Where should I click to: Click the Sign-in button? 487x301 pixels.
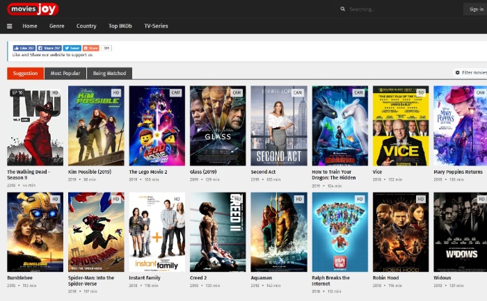(x=476, y=9)
